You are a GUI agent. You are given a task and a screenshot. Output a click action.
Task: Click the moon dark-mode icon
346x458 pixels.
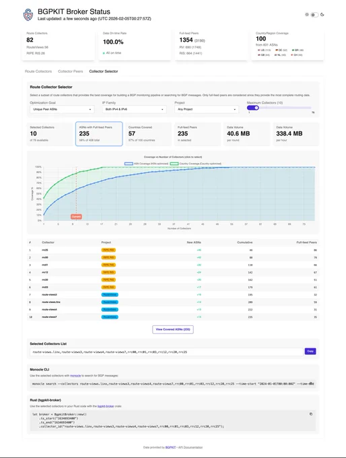click(x=322, y=14)
